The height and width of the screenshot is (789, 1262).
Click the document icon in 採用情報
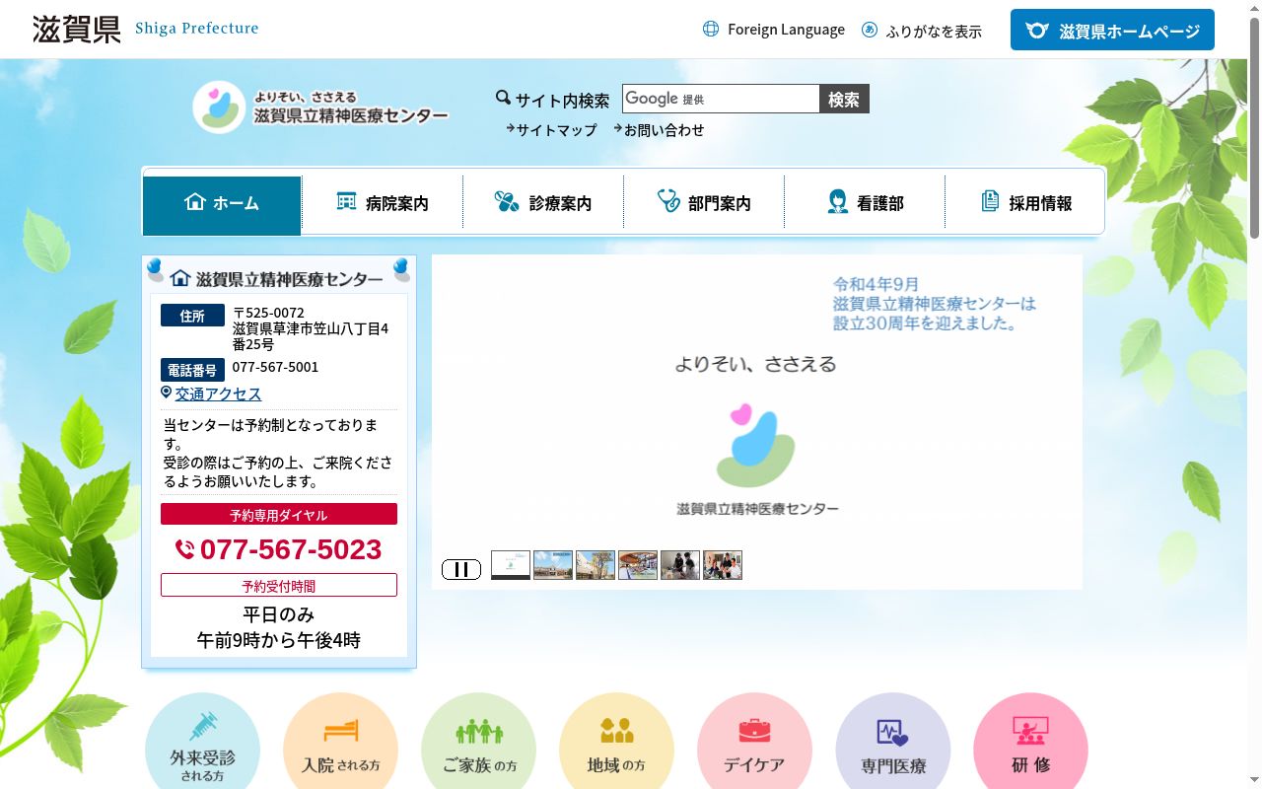(x=990, y=201)
